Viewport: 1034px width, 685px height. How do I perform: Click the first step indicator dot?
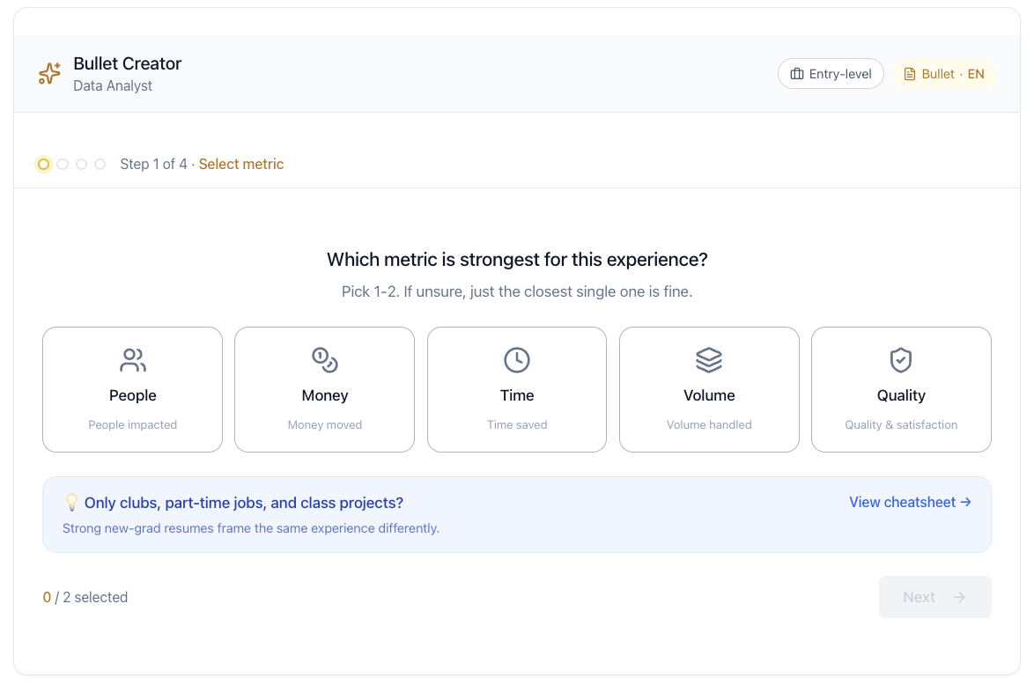pos(43,164)
